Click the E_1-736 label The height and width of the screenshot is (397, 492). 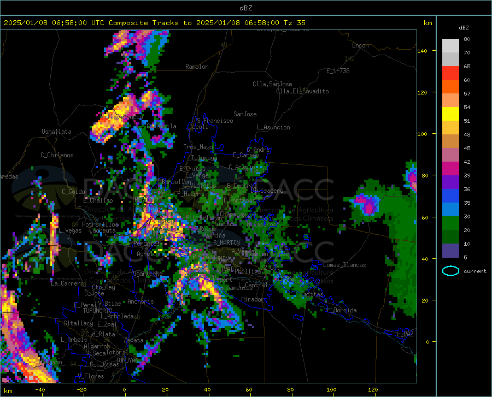pyautogui.click(x=338, y=71)
